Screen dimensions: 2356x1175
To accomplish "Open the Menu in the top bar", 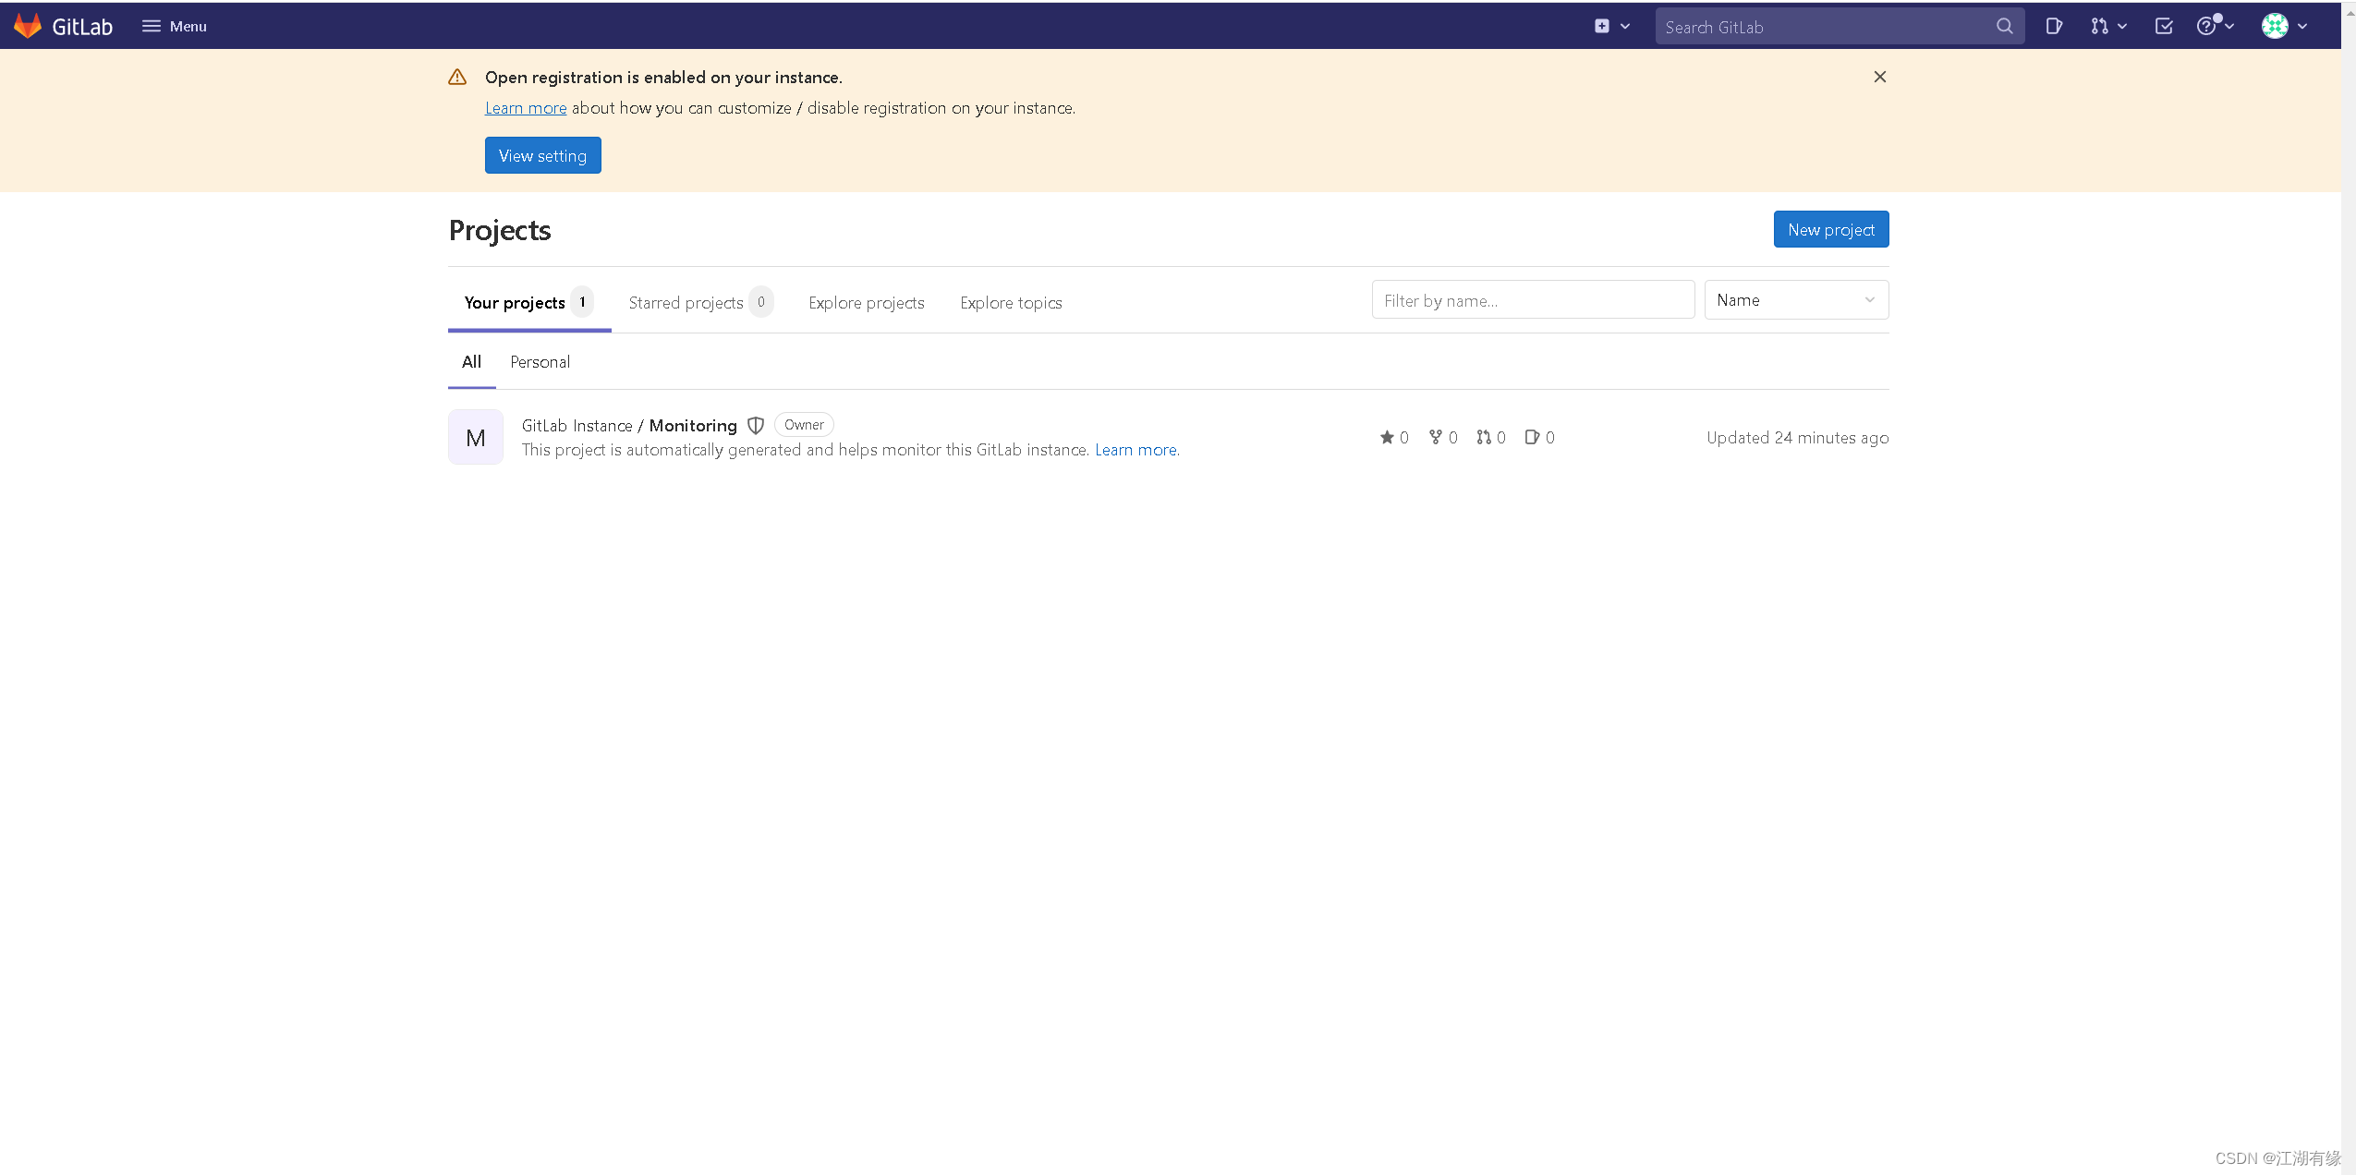I will pos(174,26).
